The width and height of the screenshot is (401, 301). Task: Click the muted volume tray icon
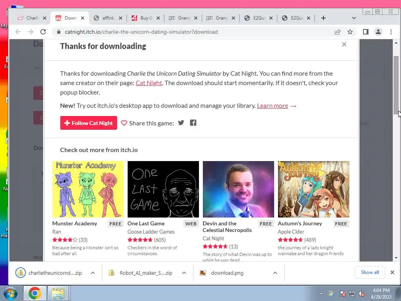(x=361, y=294)
